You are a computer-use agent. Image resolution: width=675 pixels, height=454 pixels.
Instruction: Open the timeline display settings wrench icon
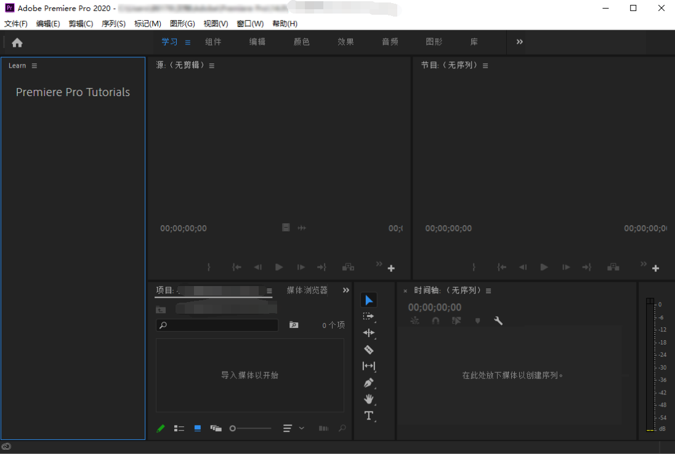click(x=498, y=321)
